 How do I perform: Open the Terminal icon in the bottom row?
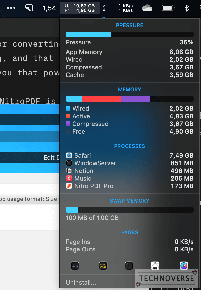coord(129,266)
